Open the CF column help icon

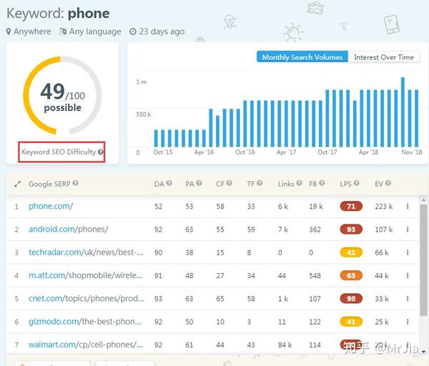click(230, 183)
